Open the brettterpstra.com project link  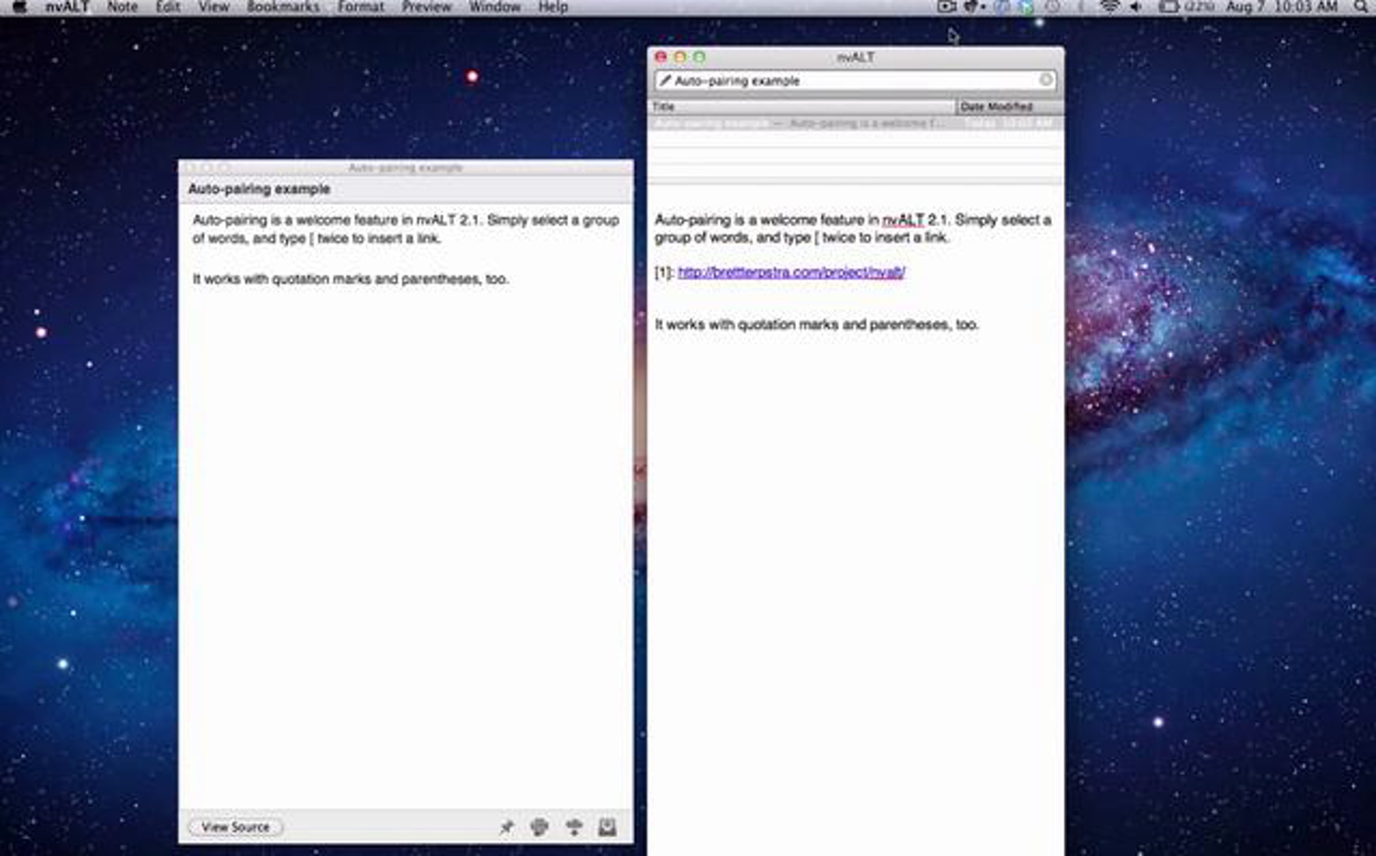coord(791,272)
